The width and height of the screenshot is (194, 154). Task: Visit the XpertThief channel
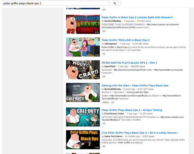tap(110, 66)
